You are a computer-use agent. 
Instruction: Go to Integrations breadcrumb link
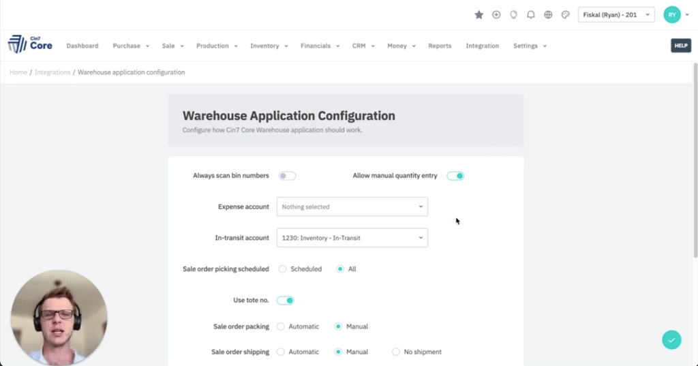point(52,72)
